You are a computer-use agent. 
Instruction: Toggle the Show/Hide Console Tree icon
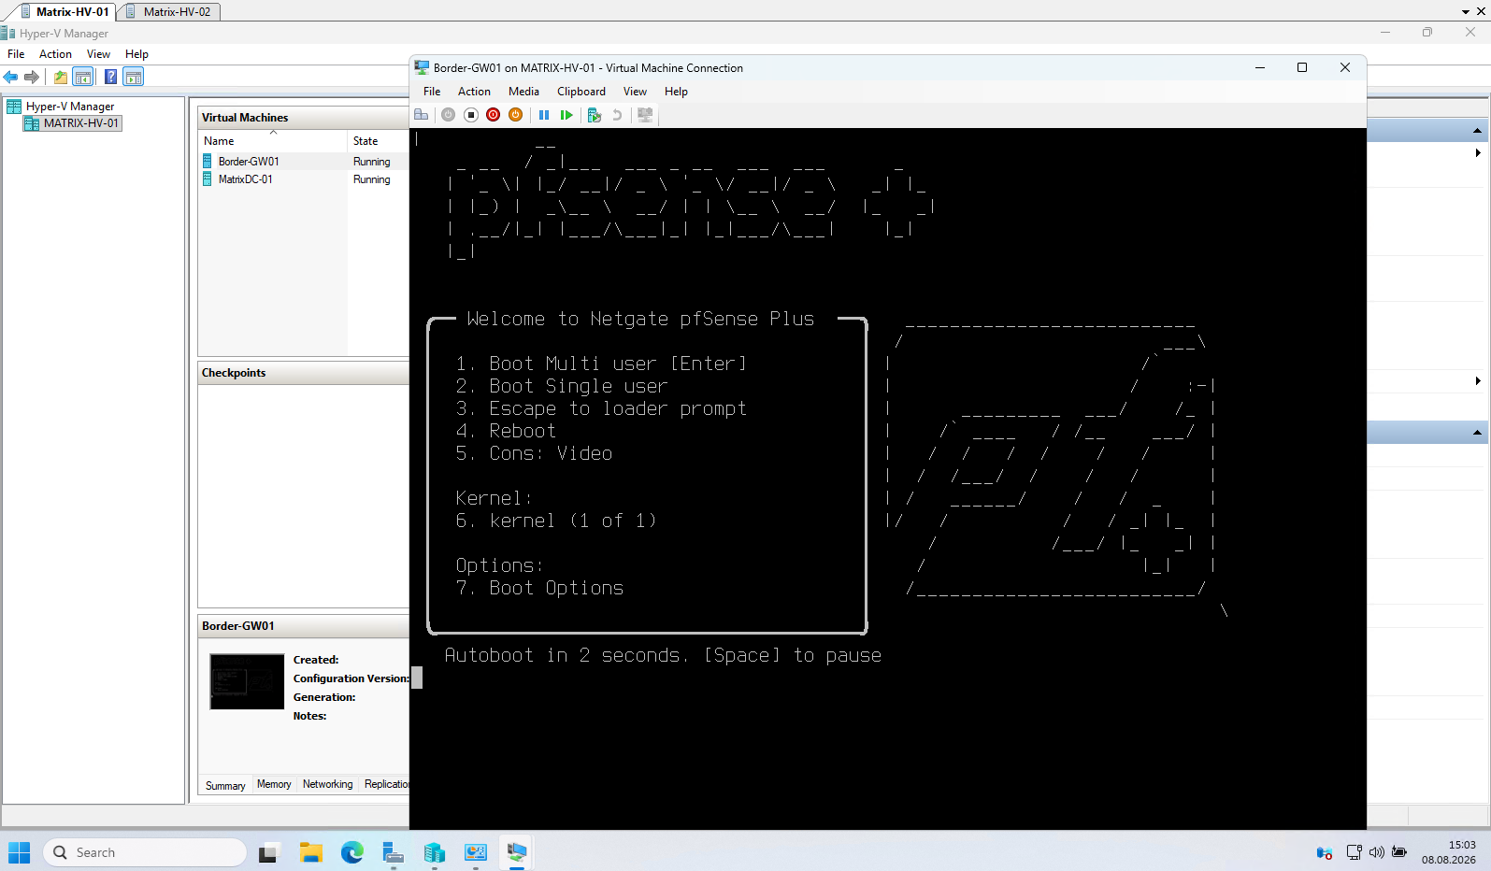tap(83, 77)
